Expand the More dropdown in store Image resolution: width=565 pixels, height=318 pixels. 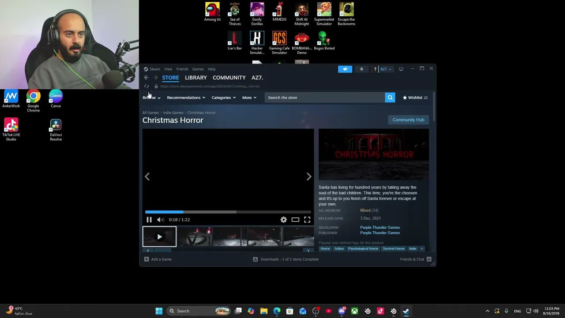coord(249,98)
